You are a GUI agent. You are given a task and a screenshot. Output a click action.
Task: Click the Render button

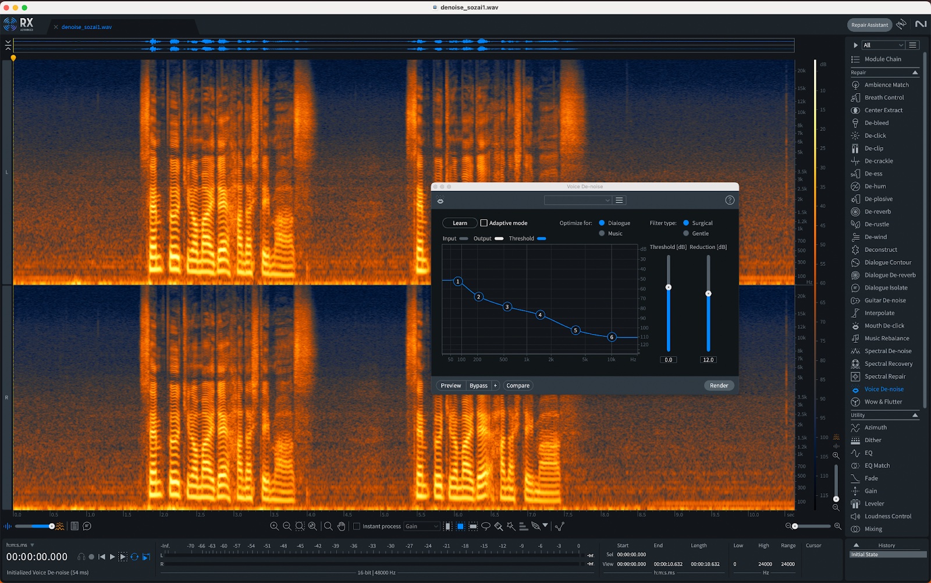coord(719,386)
